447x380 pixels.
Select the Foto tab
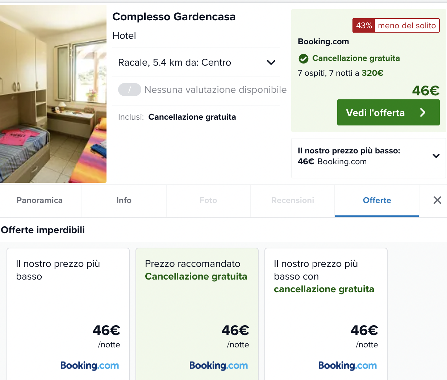208,201
